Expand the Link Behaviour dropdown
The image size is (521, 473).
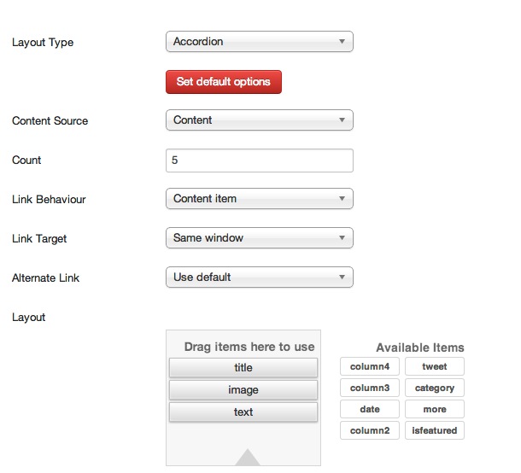point(259,199)
